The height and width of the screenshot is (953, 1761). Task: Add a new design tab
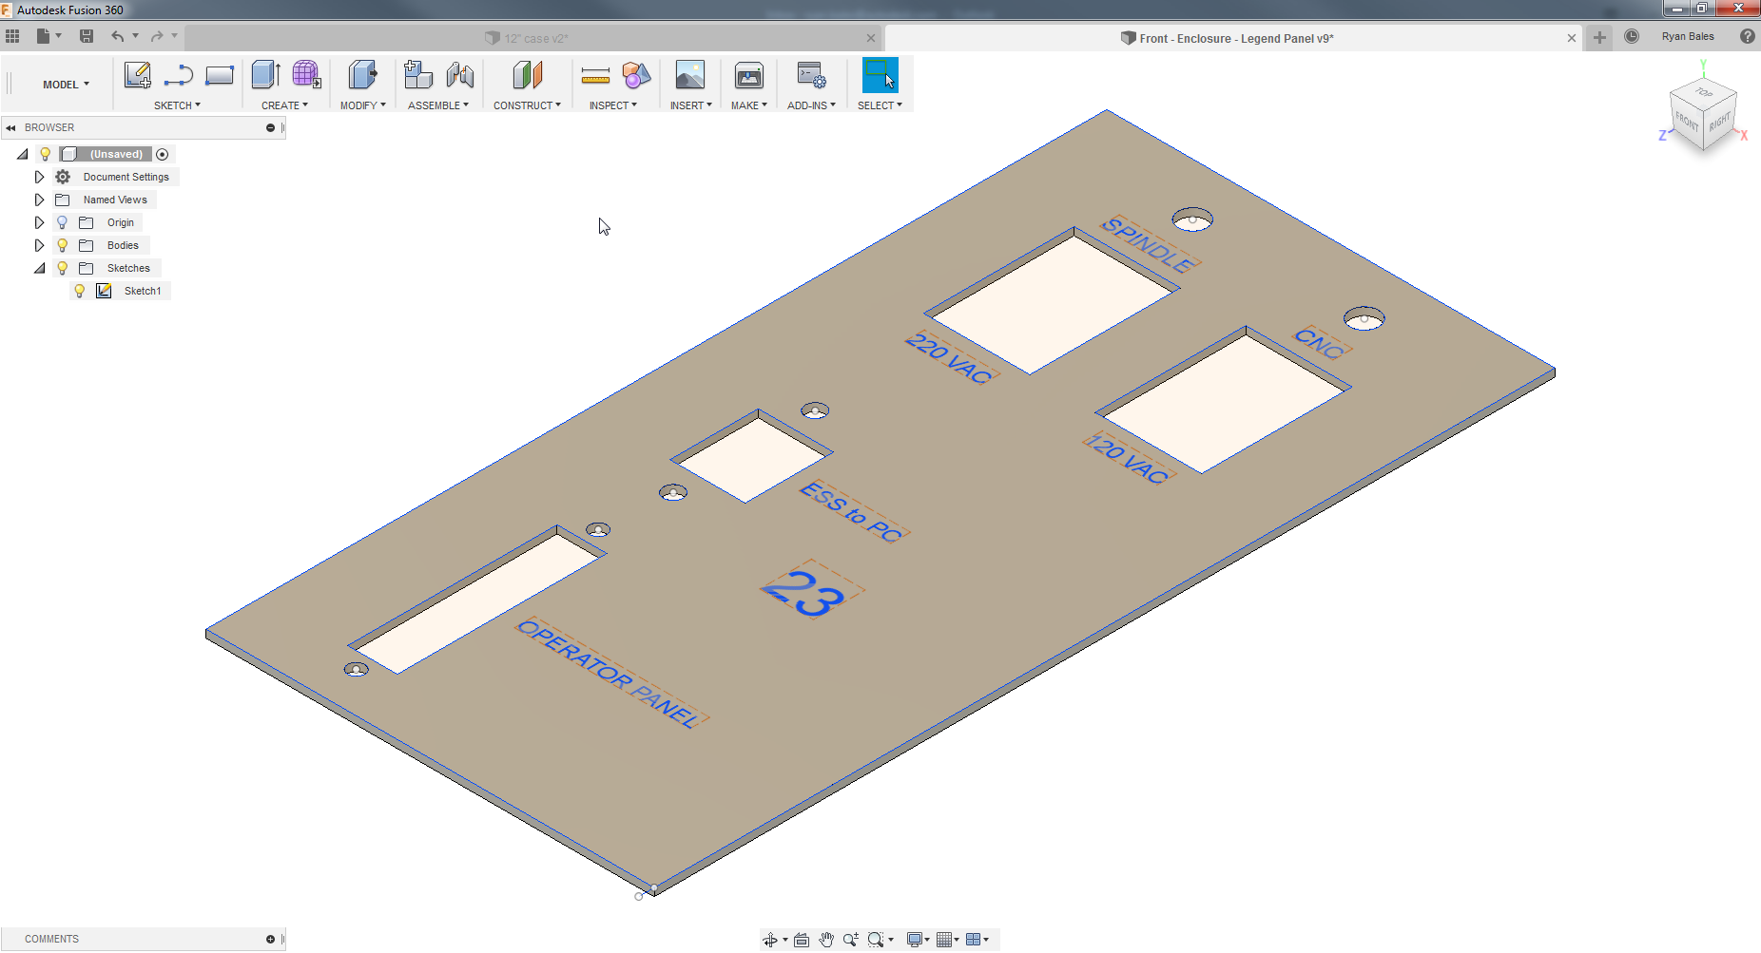coord(1599,37)
